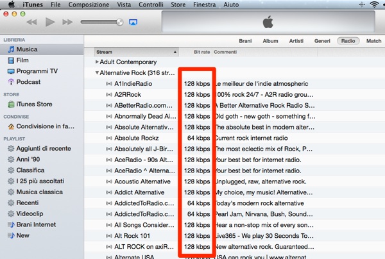This screenshot has height=259, width=385.
Task: Select the New playlist
Action: pyautogui.click(x=42, y=235)
